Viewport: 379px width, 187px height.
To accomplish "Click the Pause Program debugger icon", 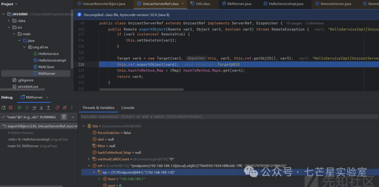I will (x=27, y=108).
